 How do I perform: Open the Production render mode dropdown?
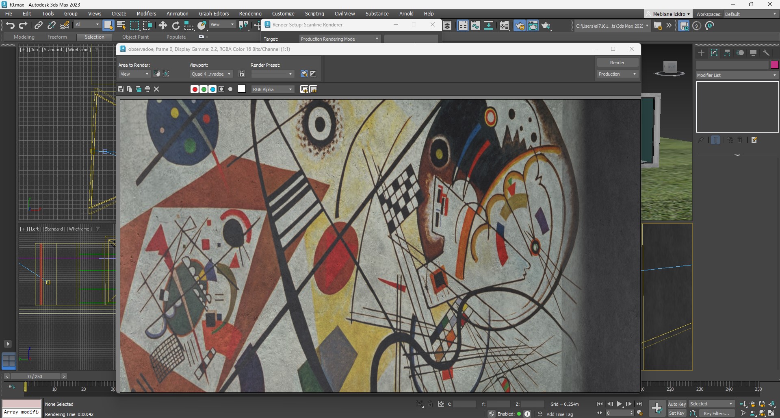click(617, 74)
